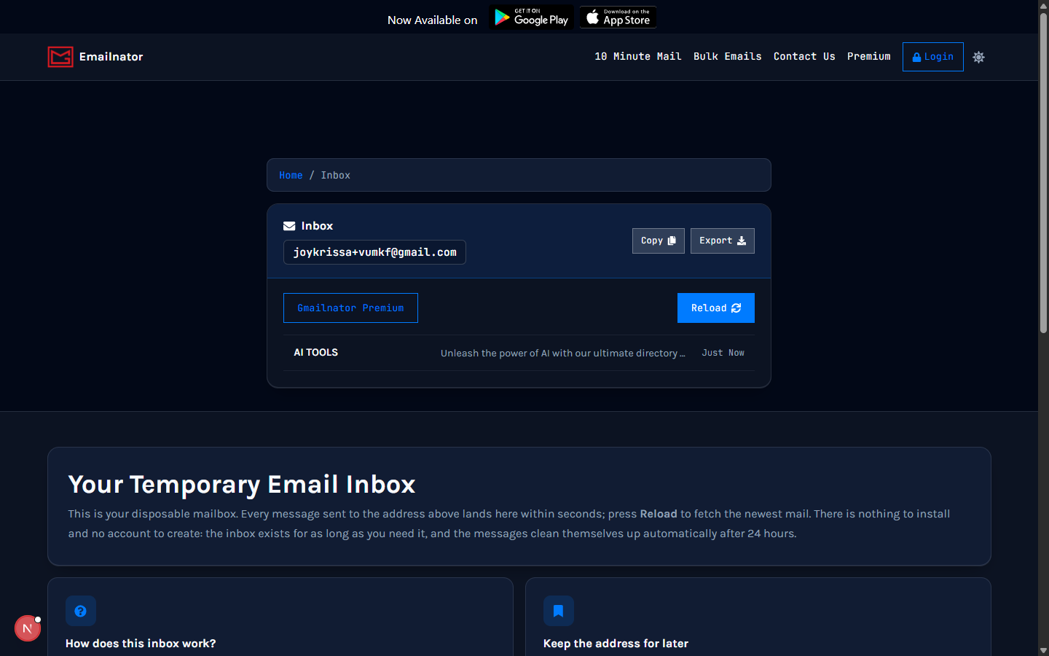Click the 'Now Available on' text

433,20
